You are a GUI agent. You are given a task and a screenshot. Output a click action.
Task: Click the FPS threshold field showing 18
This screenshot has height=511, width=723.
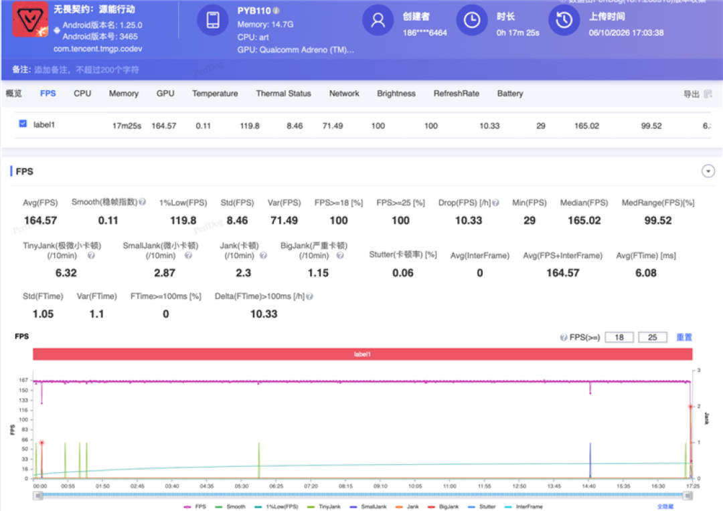[619, 337]
